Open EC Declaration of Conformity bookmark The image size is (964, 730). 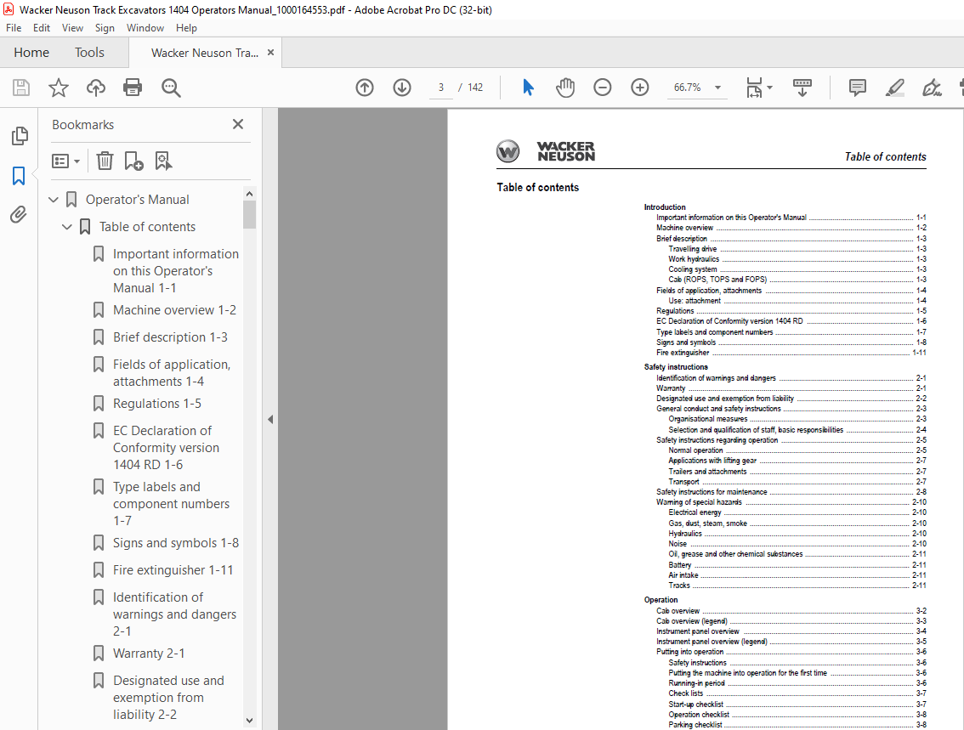(x=166, y=448)
